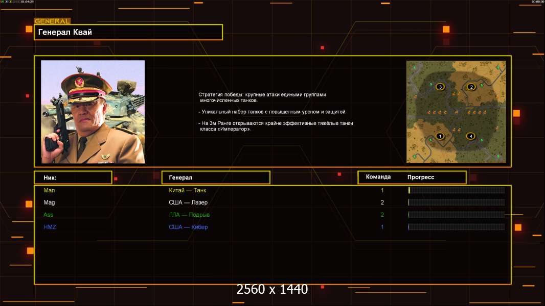Click the progress bar for player HMZ
The width and height of the screenshot is (545, 306).
456,227
